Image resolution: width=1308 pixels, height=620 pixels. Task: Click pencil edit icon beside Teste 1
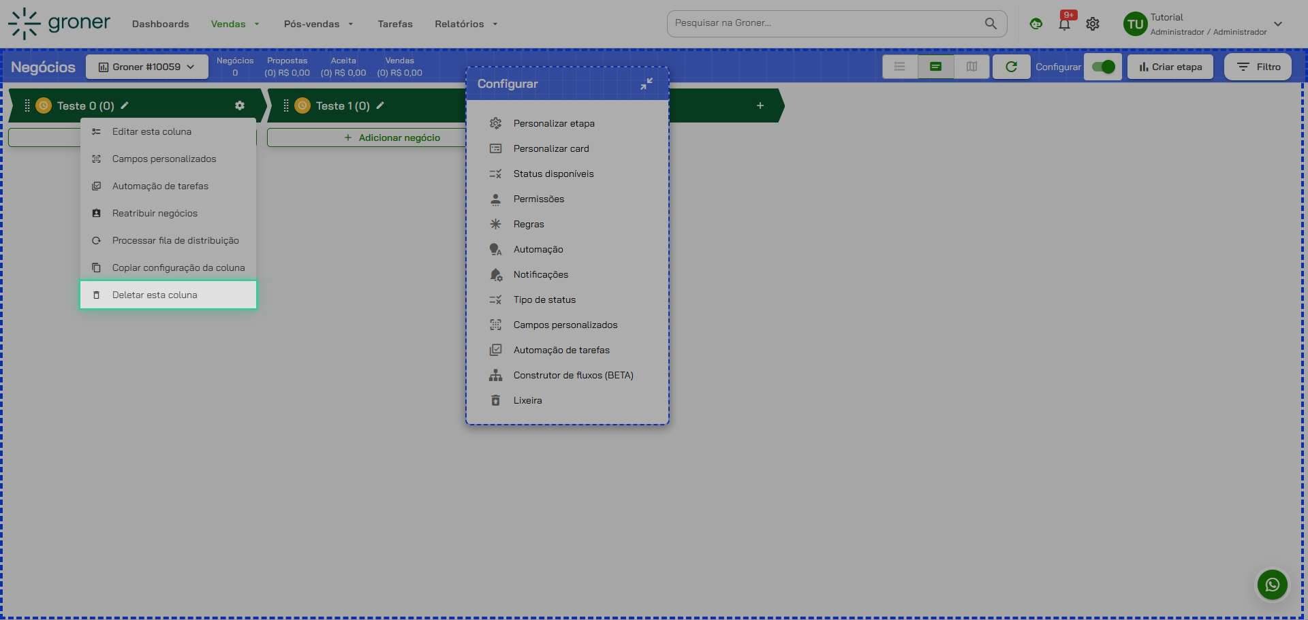tap(380, 105)
